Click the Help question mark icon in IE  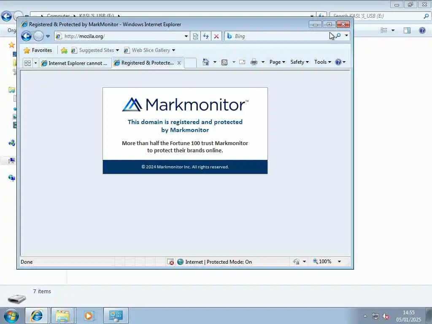pyautogui.click(x=338, y=62)
